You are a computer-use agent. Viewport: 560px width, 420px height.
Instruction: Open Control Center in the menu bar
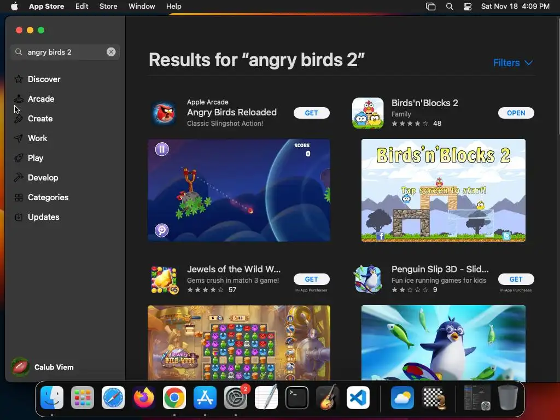468,7
